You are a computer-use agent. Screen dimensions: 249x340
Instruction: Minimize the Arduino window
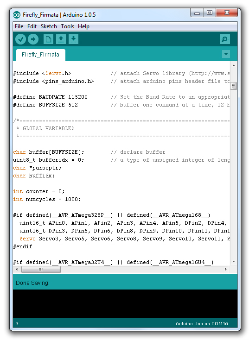click(197, 13)
